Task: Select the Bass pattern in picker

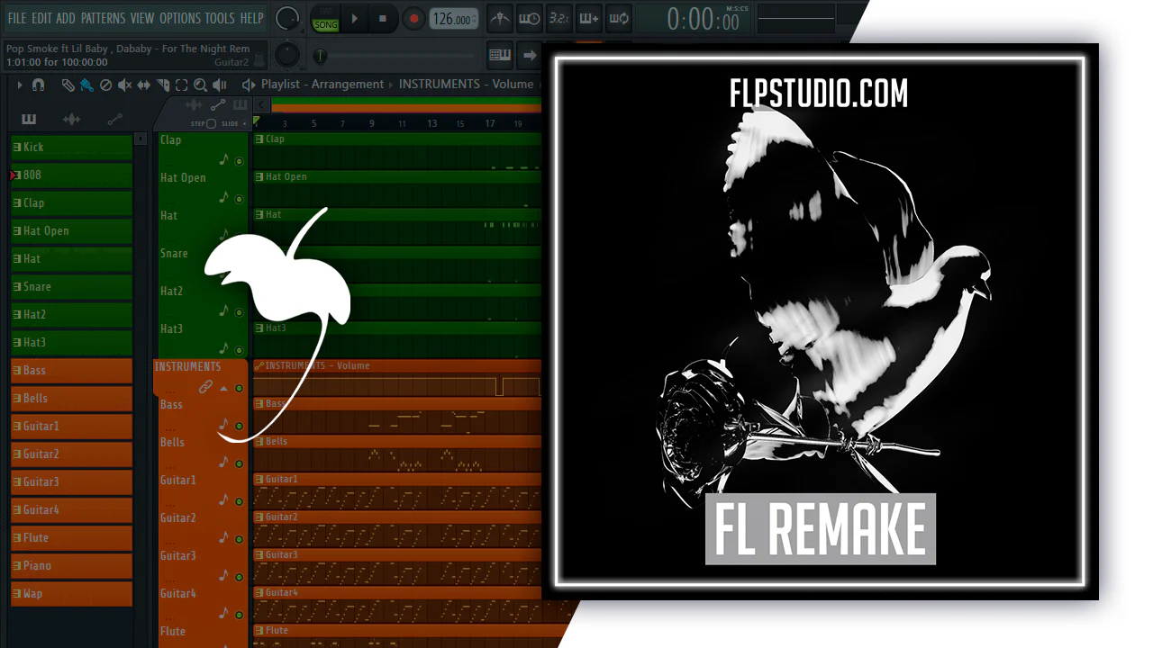Action: click(71, 370)
